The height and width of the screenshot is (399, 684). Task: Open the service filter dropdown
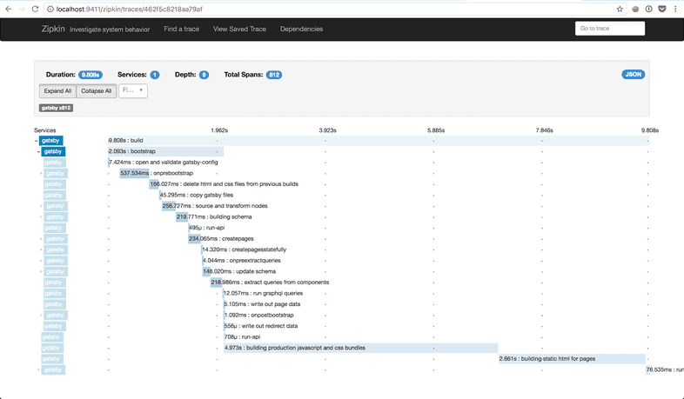132,90
